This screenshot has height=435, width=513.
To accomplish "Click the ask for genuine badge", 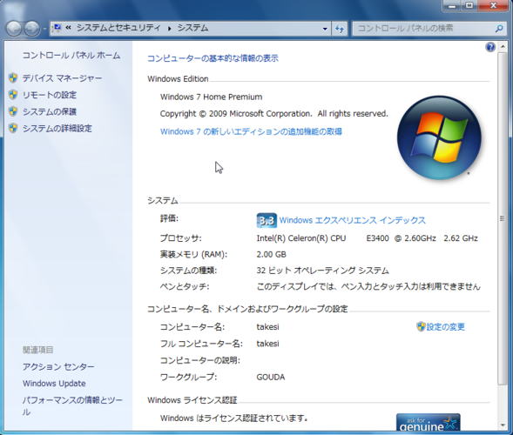I will click(x=428, y=422).
